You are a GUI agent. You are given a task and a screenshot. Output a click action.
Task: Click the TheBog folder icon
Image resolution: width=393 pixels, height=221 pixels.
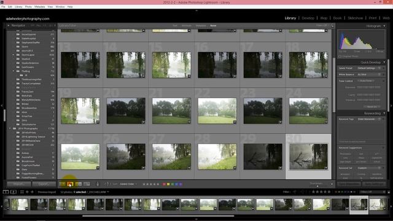pos(18,71)
